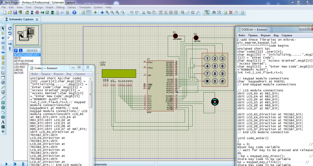Open the Library menu
Screen dimensions: 313x166
click(71, 7)
